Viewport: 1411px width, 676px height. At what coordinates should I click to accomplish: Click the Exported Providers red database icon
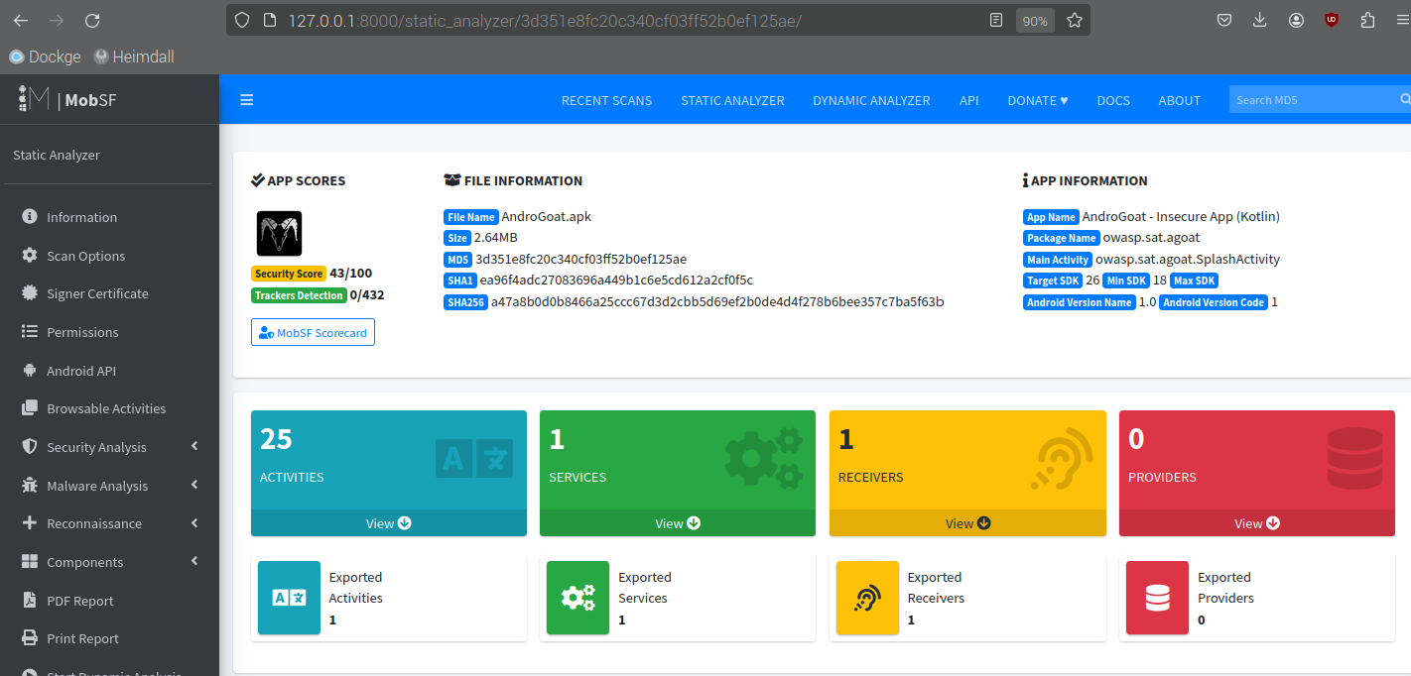[x=1157, y=598]
